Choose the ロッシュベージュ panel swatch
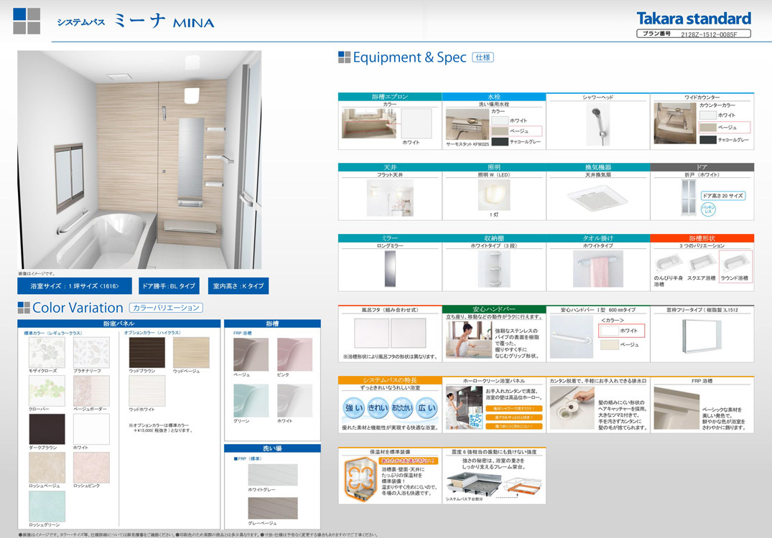This screenshot has width=772, height=538. coord(47,467)
